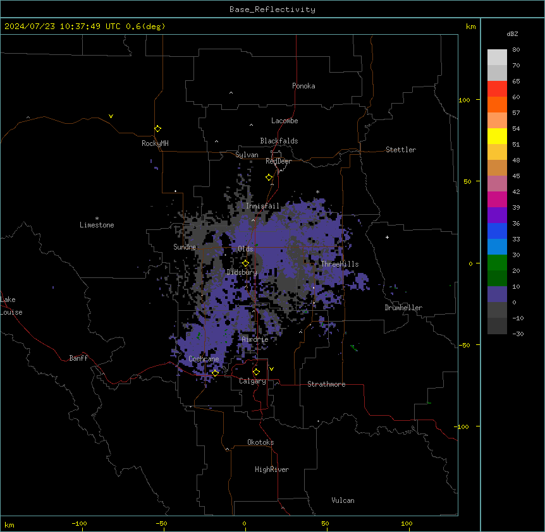Pick the purple-blue 10 dBZ legend swatch

point(497,294)
